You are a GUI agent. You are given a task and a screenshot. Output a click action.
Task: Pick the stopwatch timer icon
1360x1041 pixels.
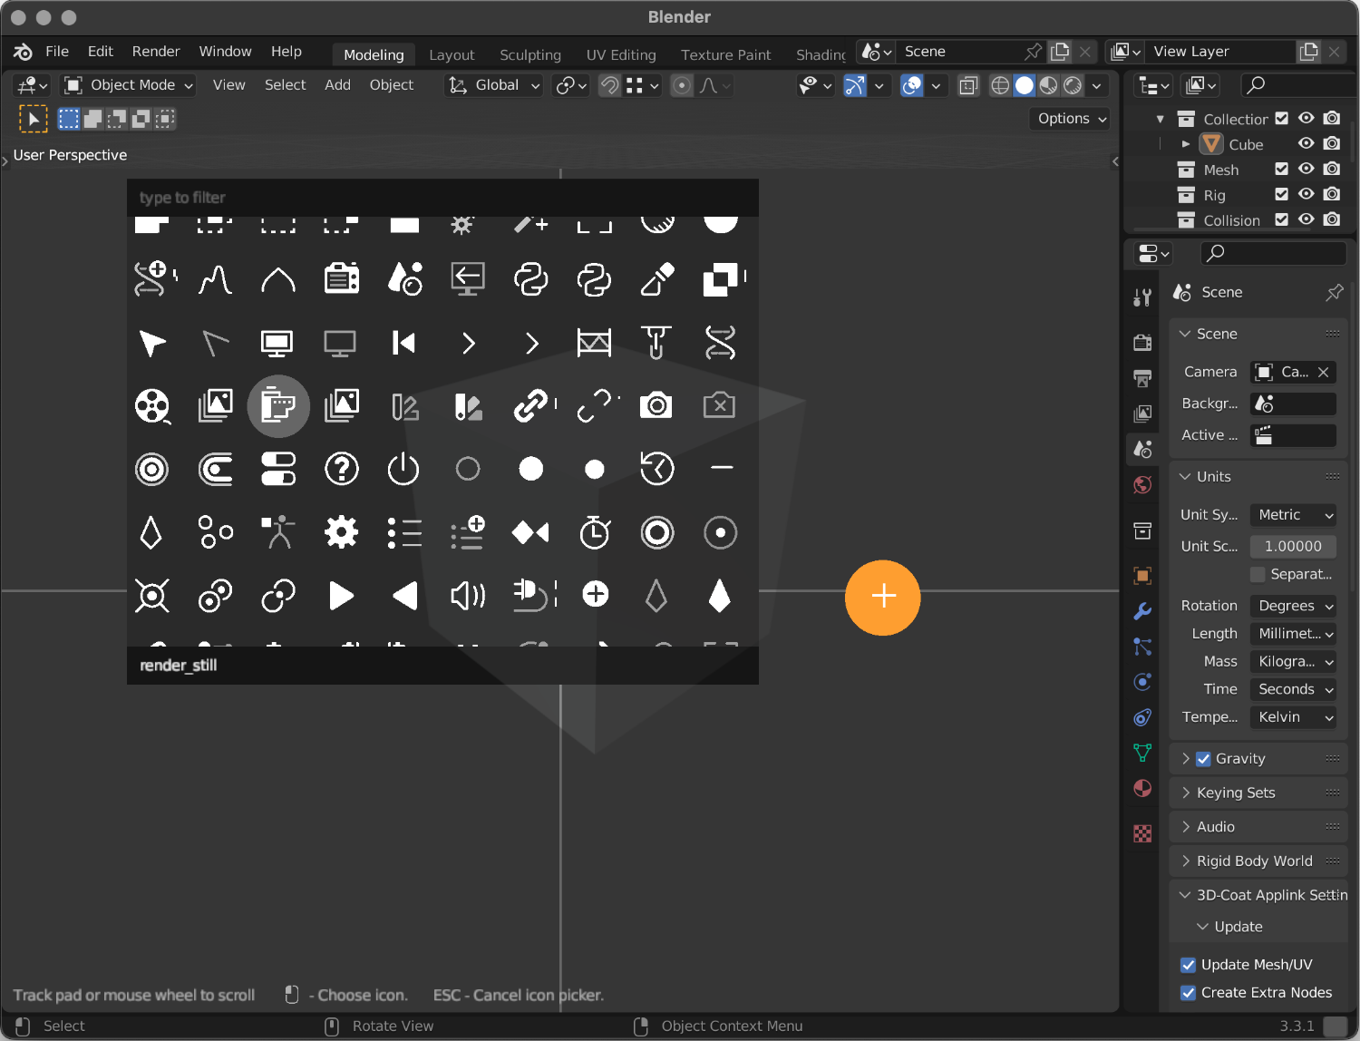595,532
